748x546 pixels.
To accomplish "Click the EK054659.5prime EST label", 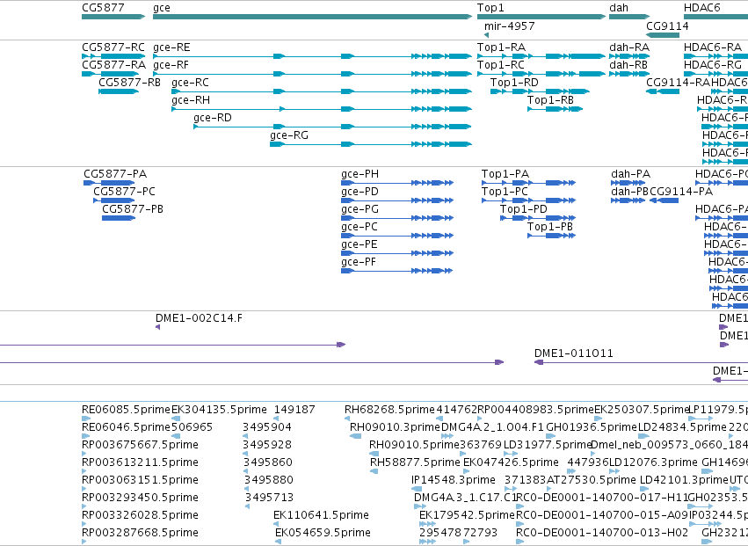I will [323, 534].
